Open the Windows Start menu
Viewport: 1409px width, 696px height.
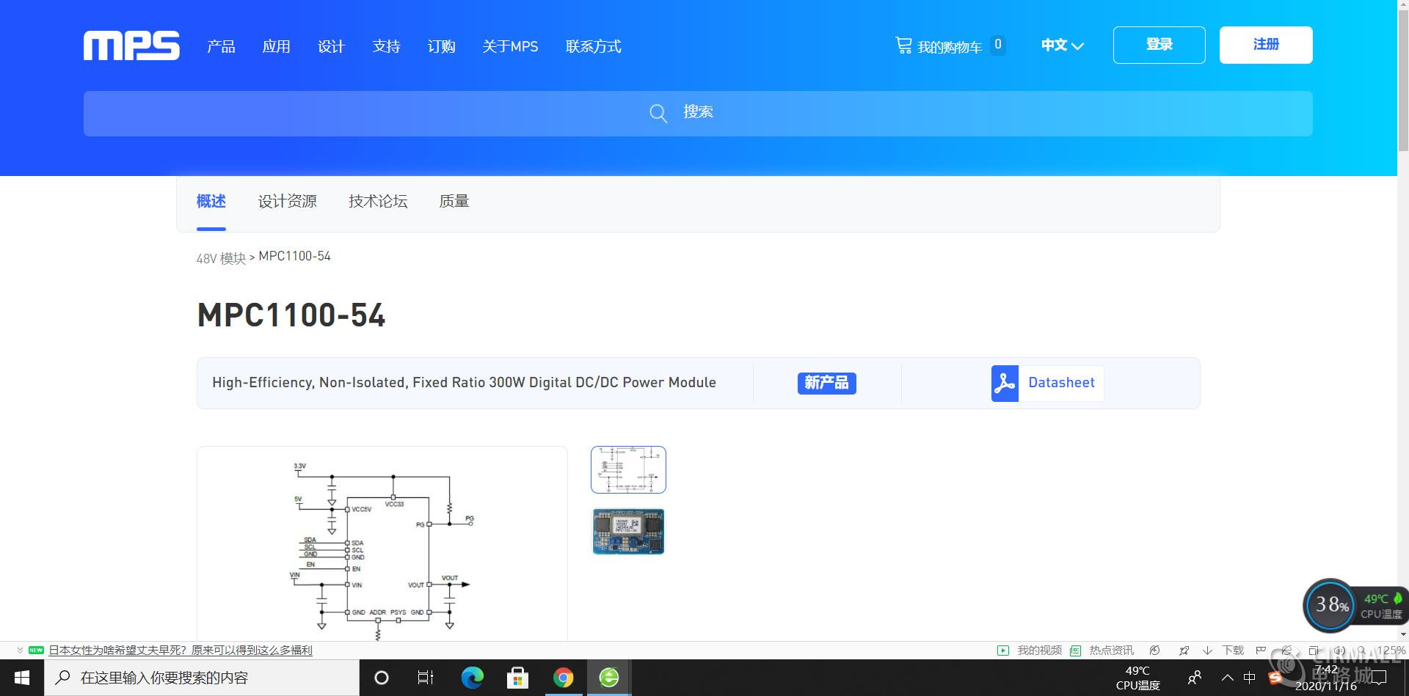[22, 678]
